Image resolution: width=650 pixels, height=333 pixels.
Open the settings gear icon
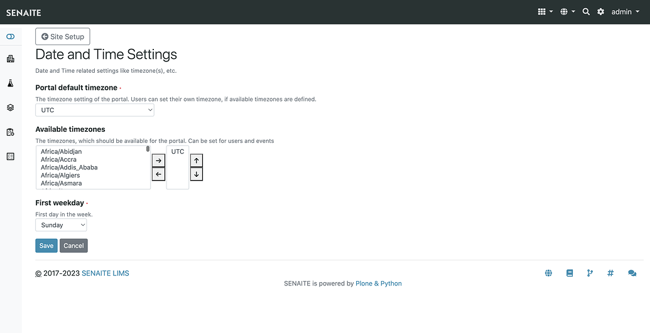pyautogui.click(x=600, y=11)
